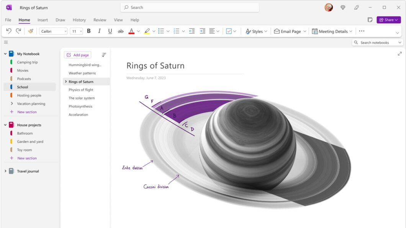406x228 pixels.
Task: Increase the paragraph indent
Action: [x=202, y=31]
